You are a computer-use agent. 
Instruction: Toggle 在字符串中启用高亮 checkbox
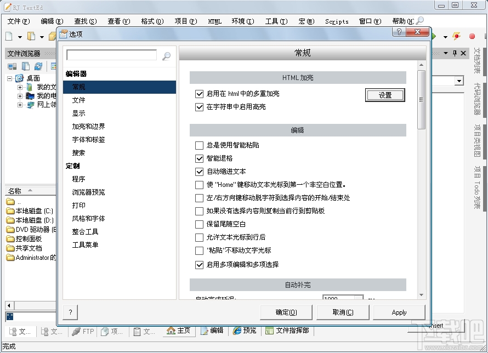coord(199,107)
